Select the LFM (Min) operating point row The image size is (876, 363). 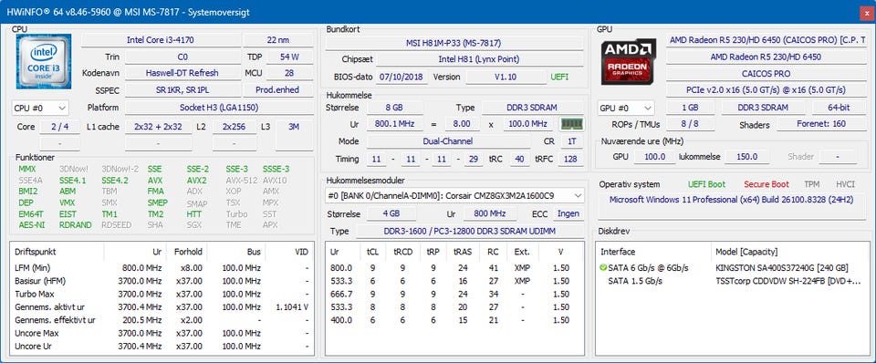162,267
